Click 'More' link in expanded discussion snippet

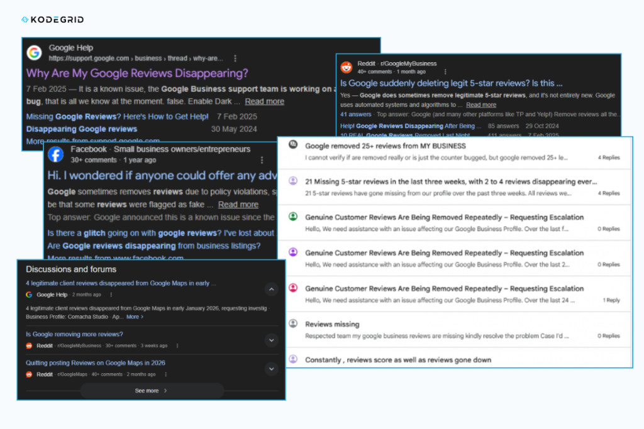tap(135, 317)
